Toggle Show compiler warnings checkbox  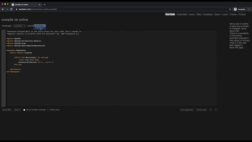point(24,110)
